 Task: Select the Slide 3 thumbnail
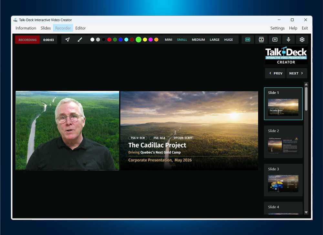pos(283,180)
